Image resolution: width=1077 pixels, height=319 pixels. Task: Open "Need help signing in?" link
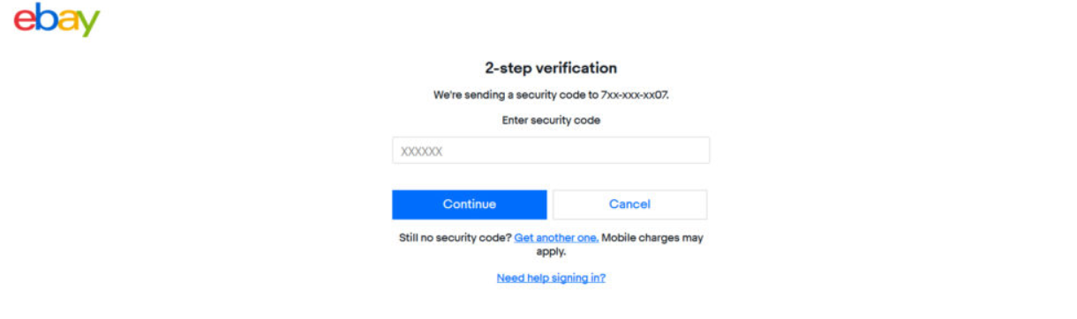point(551,278)
